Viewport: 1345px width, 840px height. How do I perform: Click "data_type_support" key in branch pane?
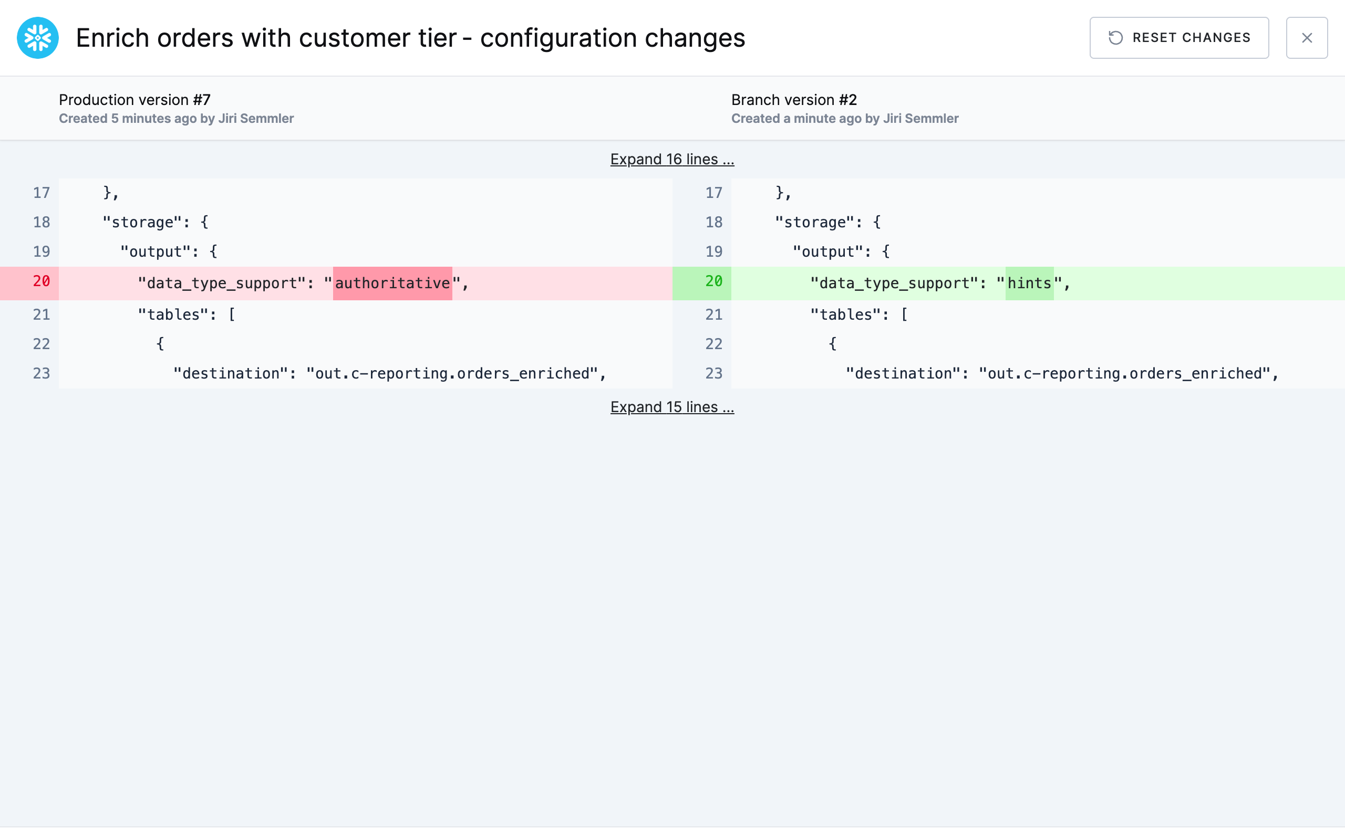[894, 283]
